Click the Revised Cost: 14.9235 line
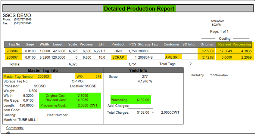 (x=67, y=100)
